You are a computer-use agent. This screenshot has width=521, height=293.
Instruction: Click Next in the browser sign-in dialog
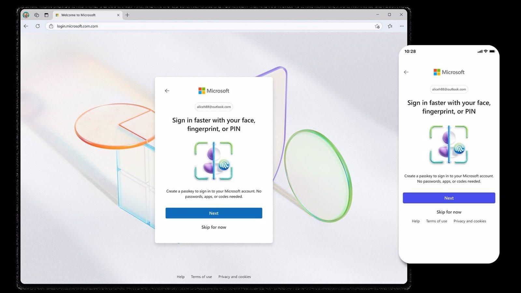tap(214, 213)
